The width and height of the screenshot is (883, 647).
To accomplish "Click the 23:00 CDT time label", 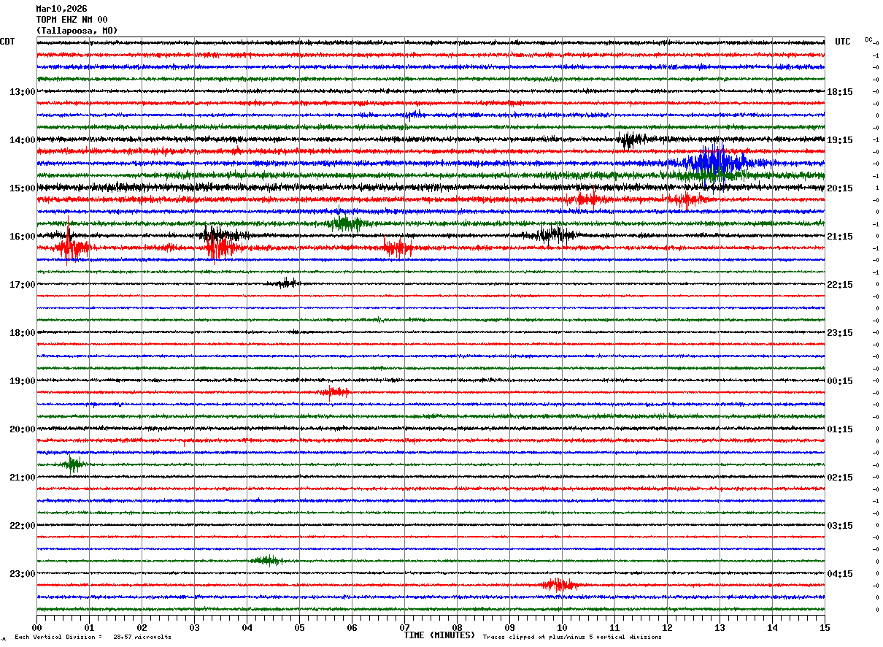I will (23, 574).
